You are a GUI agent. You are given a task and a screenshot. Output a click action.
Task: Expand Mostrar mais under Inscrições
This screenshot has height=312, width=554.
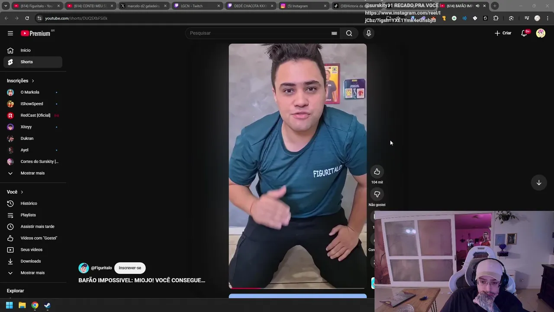point(33,173)
